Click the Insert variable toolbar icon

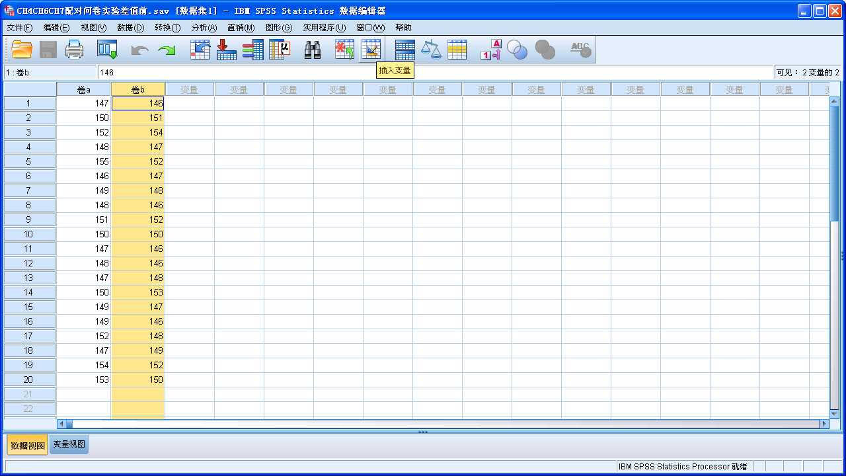[x=371, y=50]
